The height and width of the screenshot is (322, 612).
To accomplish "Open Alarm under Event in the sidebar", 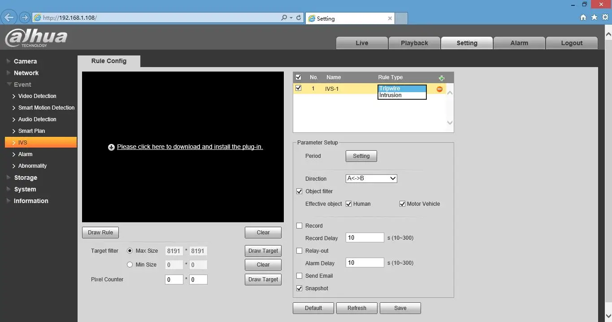I will [25, 154].
